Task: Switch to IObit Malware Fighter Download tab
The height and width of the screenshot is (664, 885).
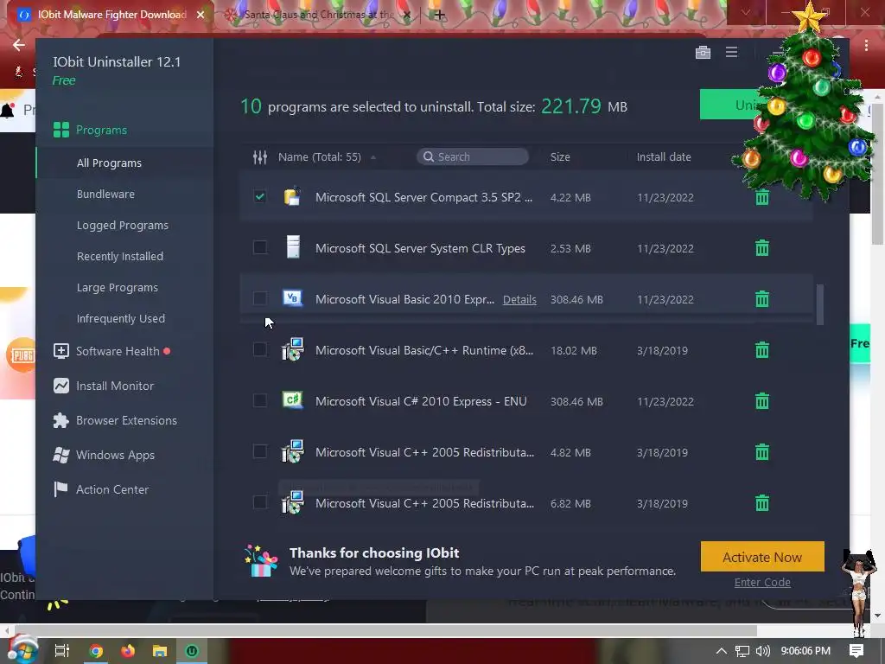Action: tap(111, 15)
